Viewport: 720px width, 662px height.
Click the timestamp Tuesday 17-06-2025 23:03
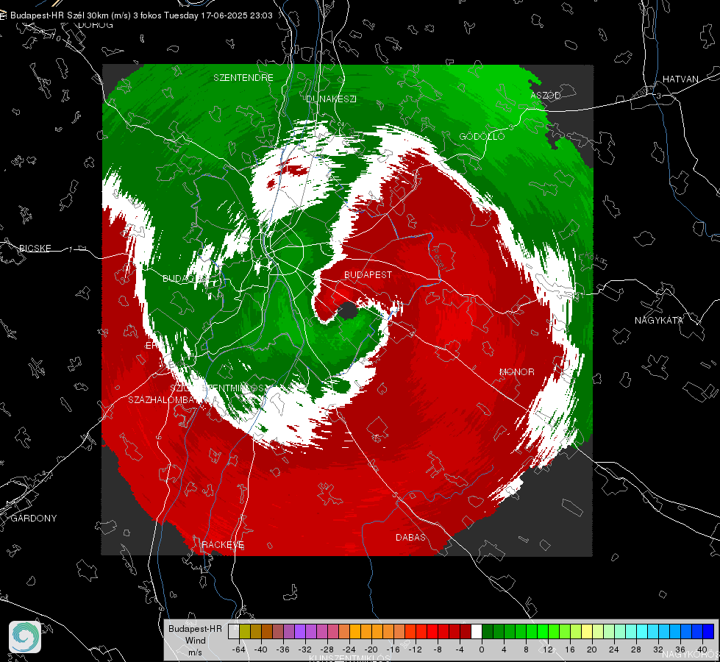coord(218,15)
